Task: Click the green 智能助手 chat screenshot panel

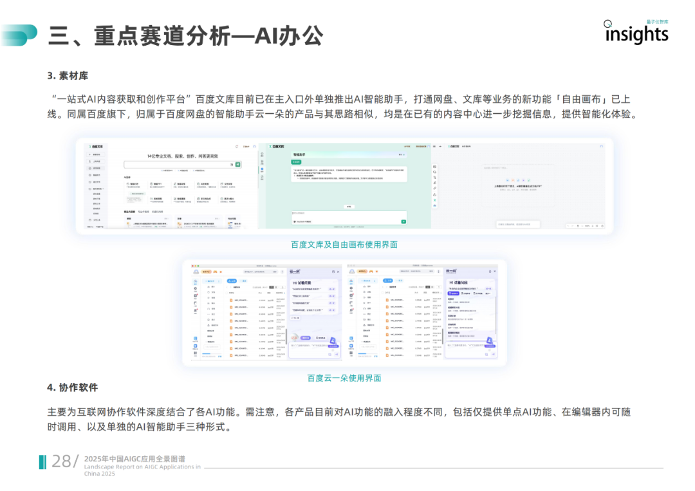Action: 345,186
